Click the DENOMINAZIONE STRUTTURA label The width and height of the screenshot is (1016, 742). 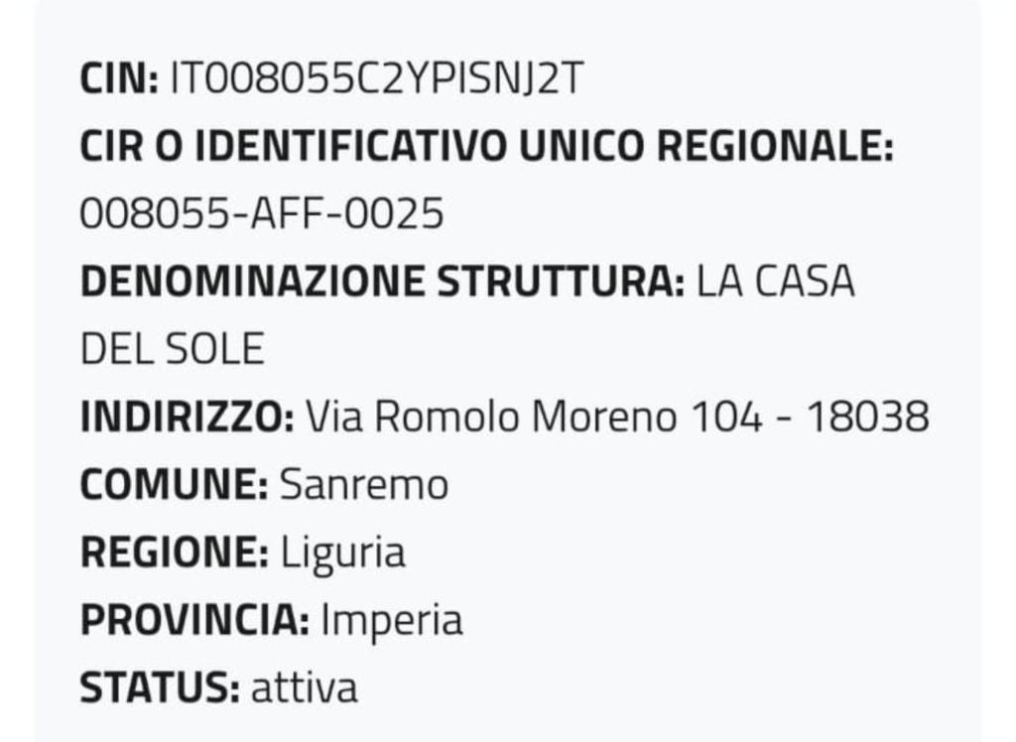(382, 283)
